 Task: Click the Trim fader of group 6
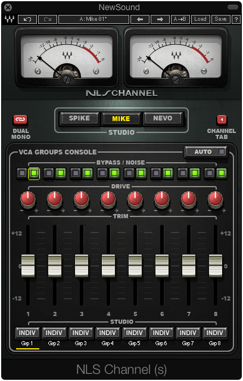click(x=162, y=266)
